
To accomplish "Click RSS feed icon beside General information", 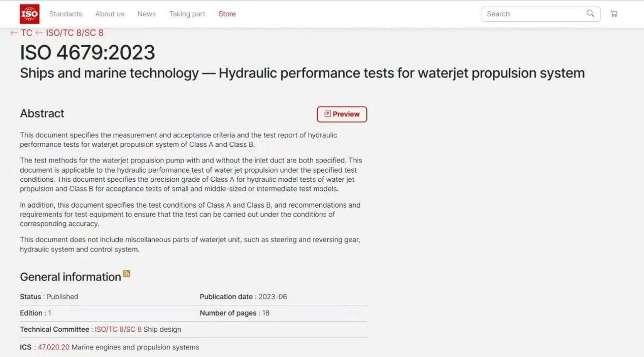I will click(127, 274).
